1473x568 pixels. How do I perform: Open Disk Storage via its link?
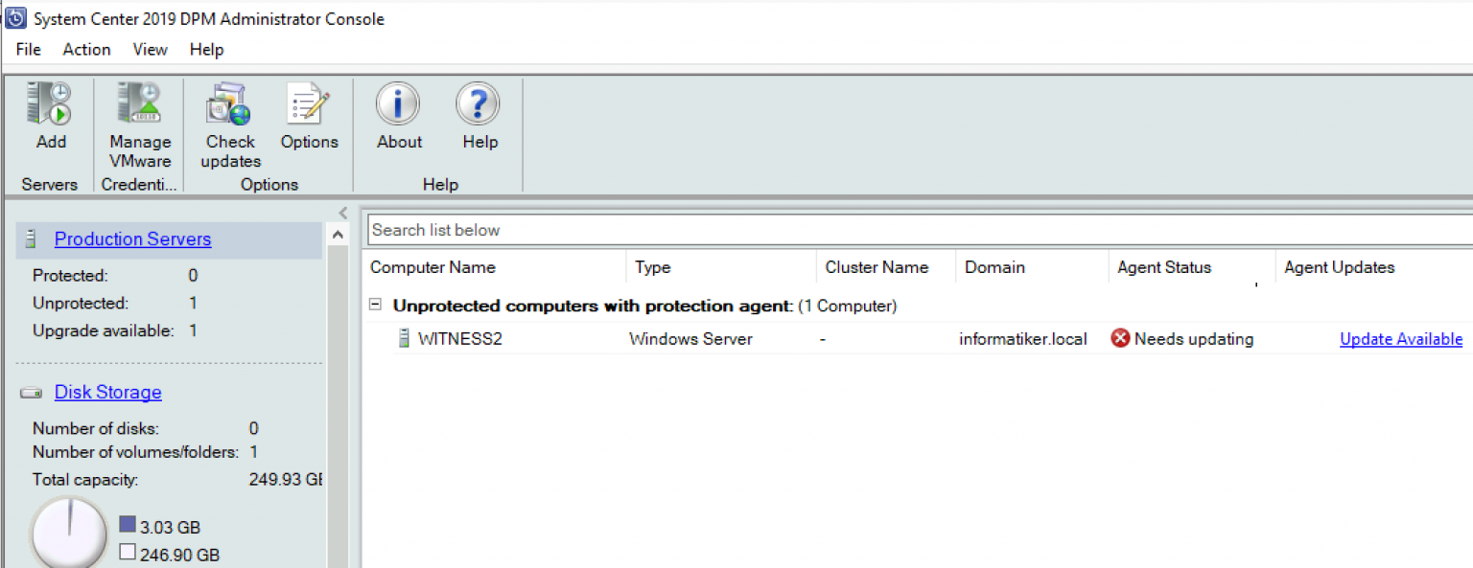click(x=107, y=392)
